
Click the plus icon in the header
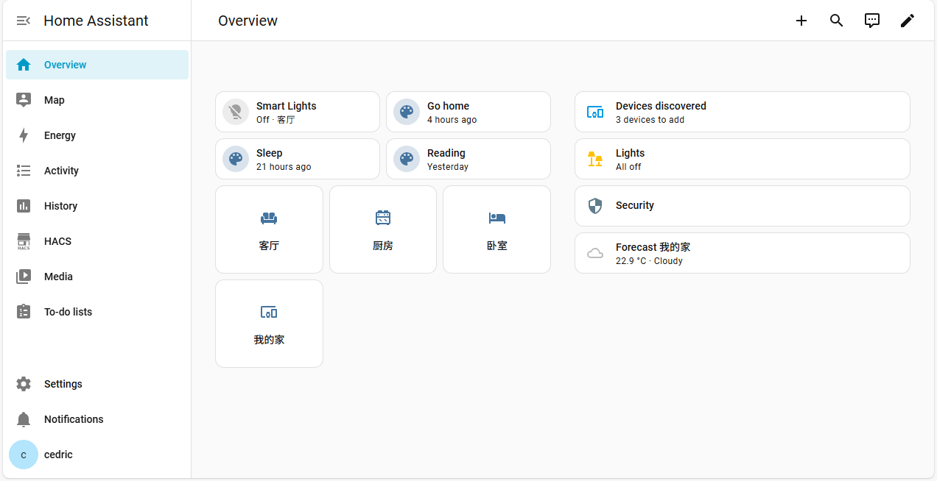coord(801,21)
